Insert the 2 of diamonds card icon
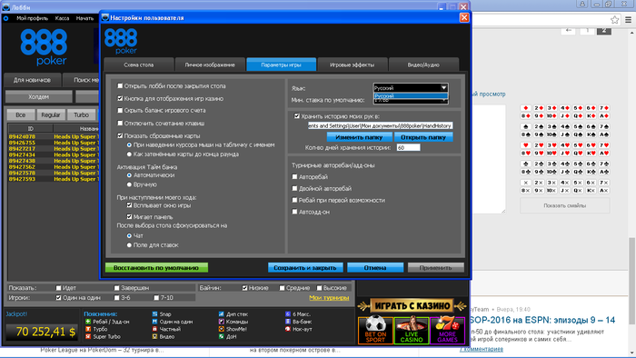The image size is (636, 358). click(539, 108)
